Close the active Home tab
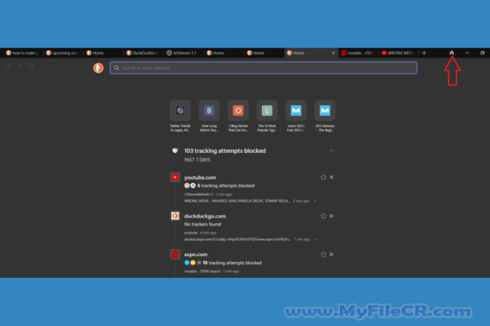The width and height of the screenshot is (490, 326). point(333,53)
